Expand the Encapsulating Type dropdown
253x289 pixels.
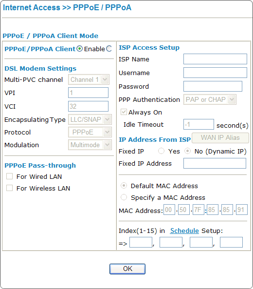[90, 119]
